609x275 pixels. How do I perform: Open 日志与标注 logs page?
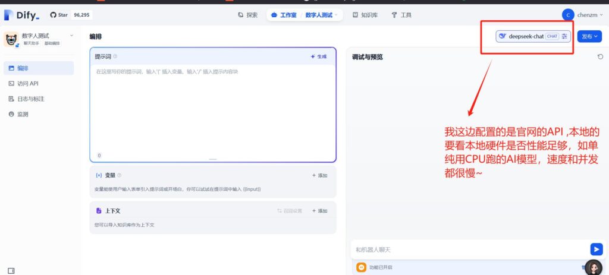click(x=31, y=99)
